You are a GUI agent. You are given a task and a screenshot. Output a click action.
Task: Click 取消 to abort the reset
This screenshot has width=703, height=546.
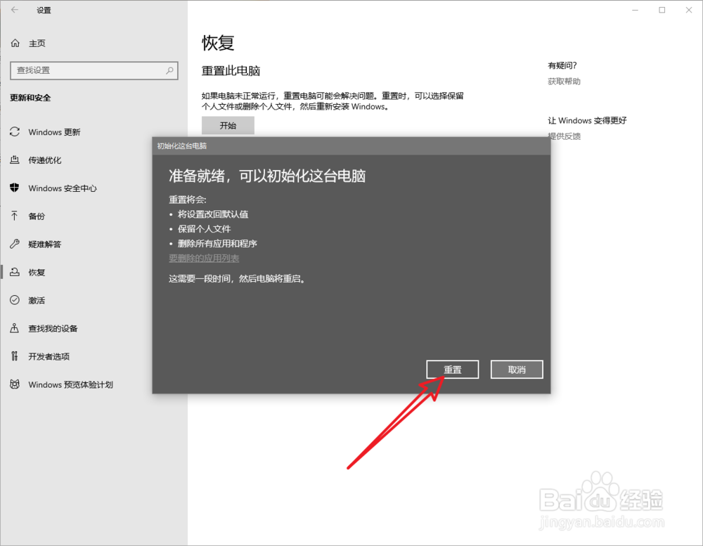517,369
